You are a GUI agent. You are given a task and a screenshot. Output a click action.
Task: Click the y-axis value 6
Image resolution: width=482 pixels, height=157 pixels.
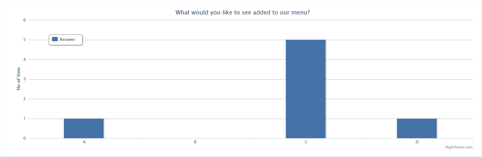24,20
